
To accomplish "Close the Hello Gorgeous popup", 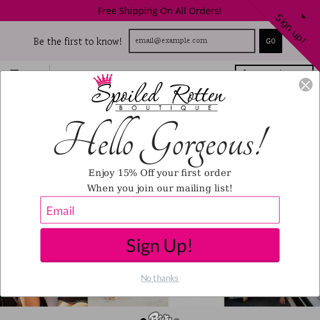I will 305,84.
